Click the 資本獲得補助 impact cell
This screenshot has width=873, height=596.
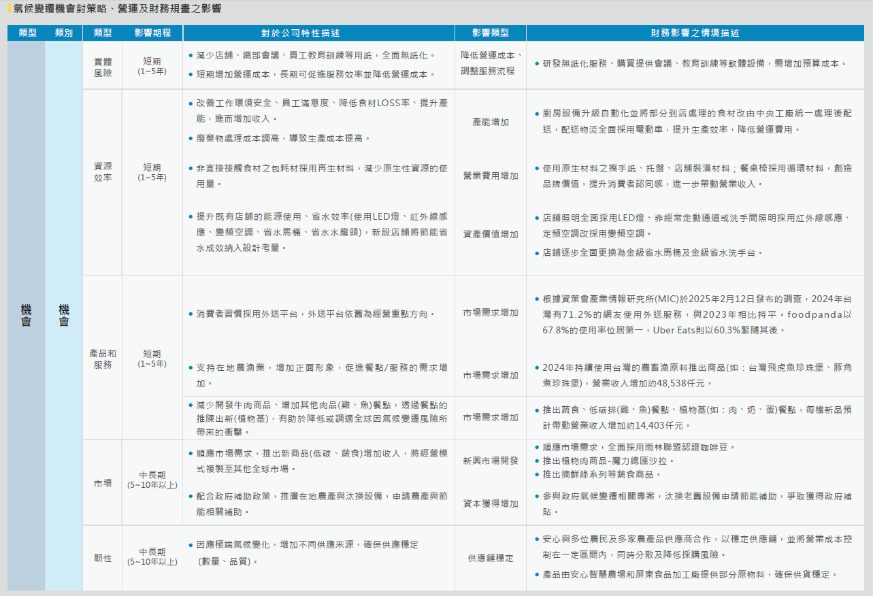[490, 503]
